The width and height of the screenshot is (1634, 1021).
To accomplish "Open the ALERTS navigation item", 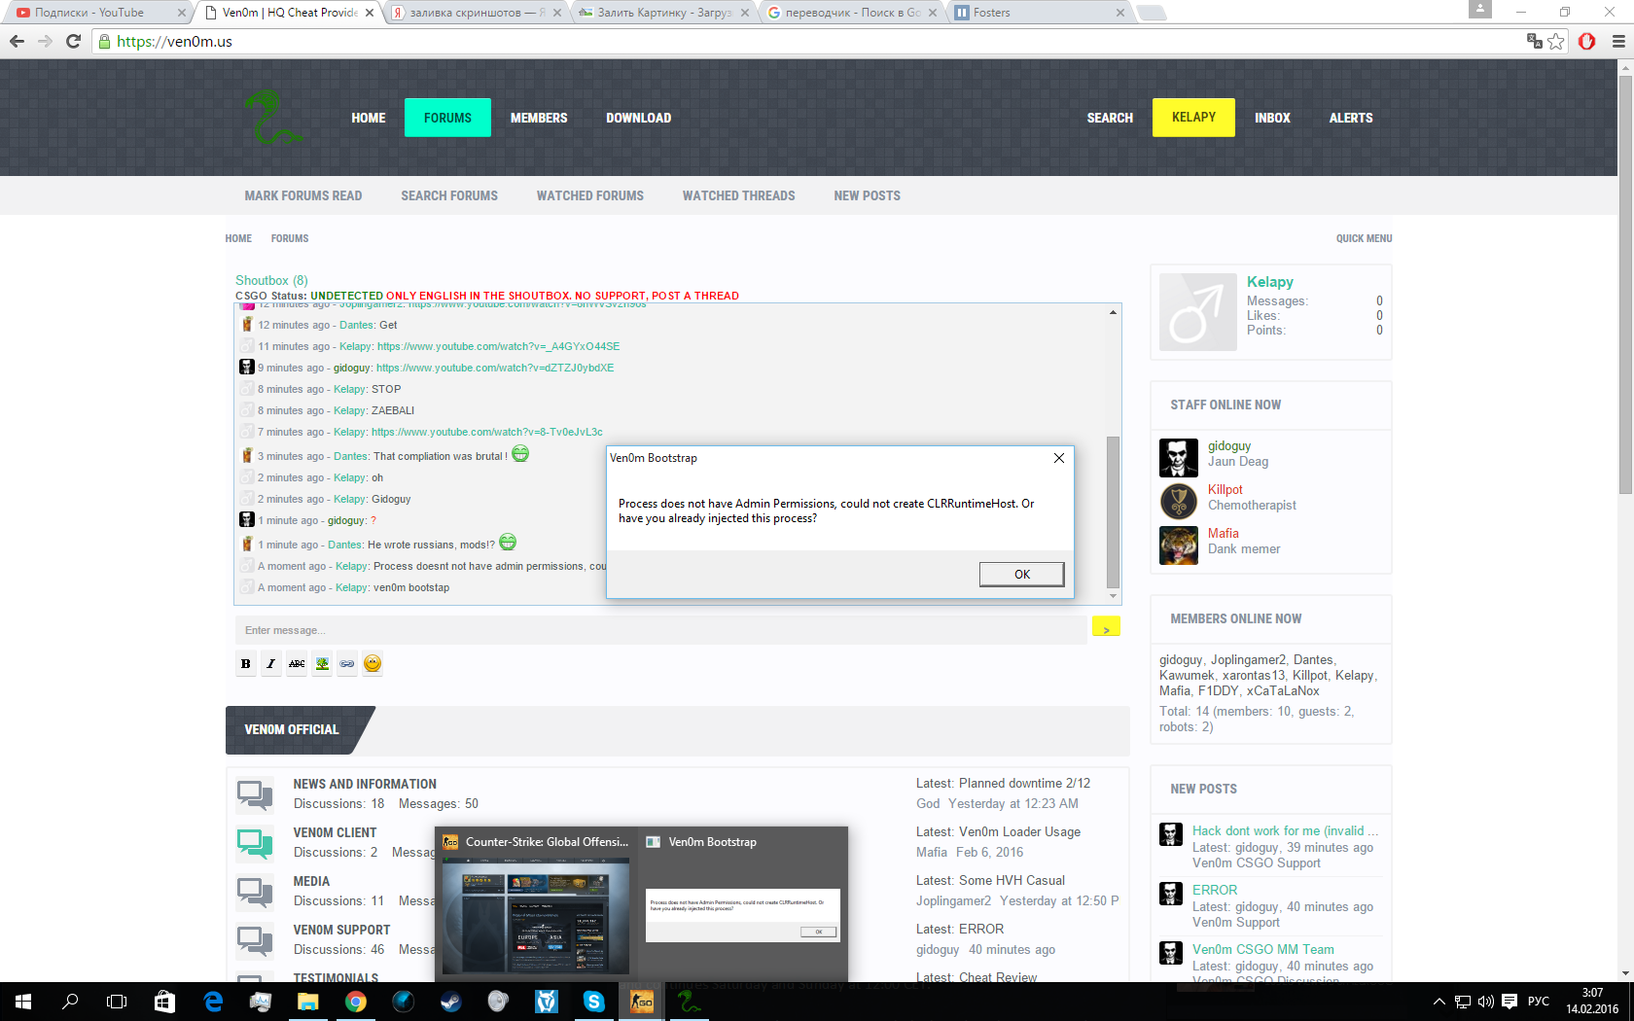I will (1351, 118).
